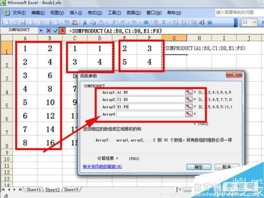
Task: Open the 窗口(W) menu
Action: click(x=154, y=13)
